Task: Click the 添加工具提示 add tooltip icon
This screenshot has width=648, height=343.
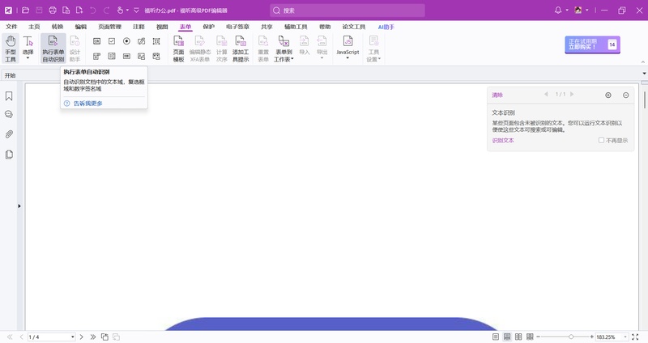Action: click(x=241, y=49)
